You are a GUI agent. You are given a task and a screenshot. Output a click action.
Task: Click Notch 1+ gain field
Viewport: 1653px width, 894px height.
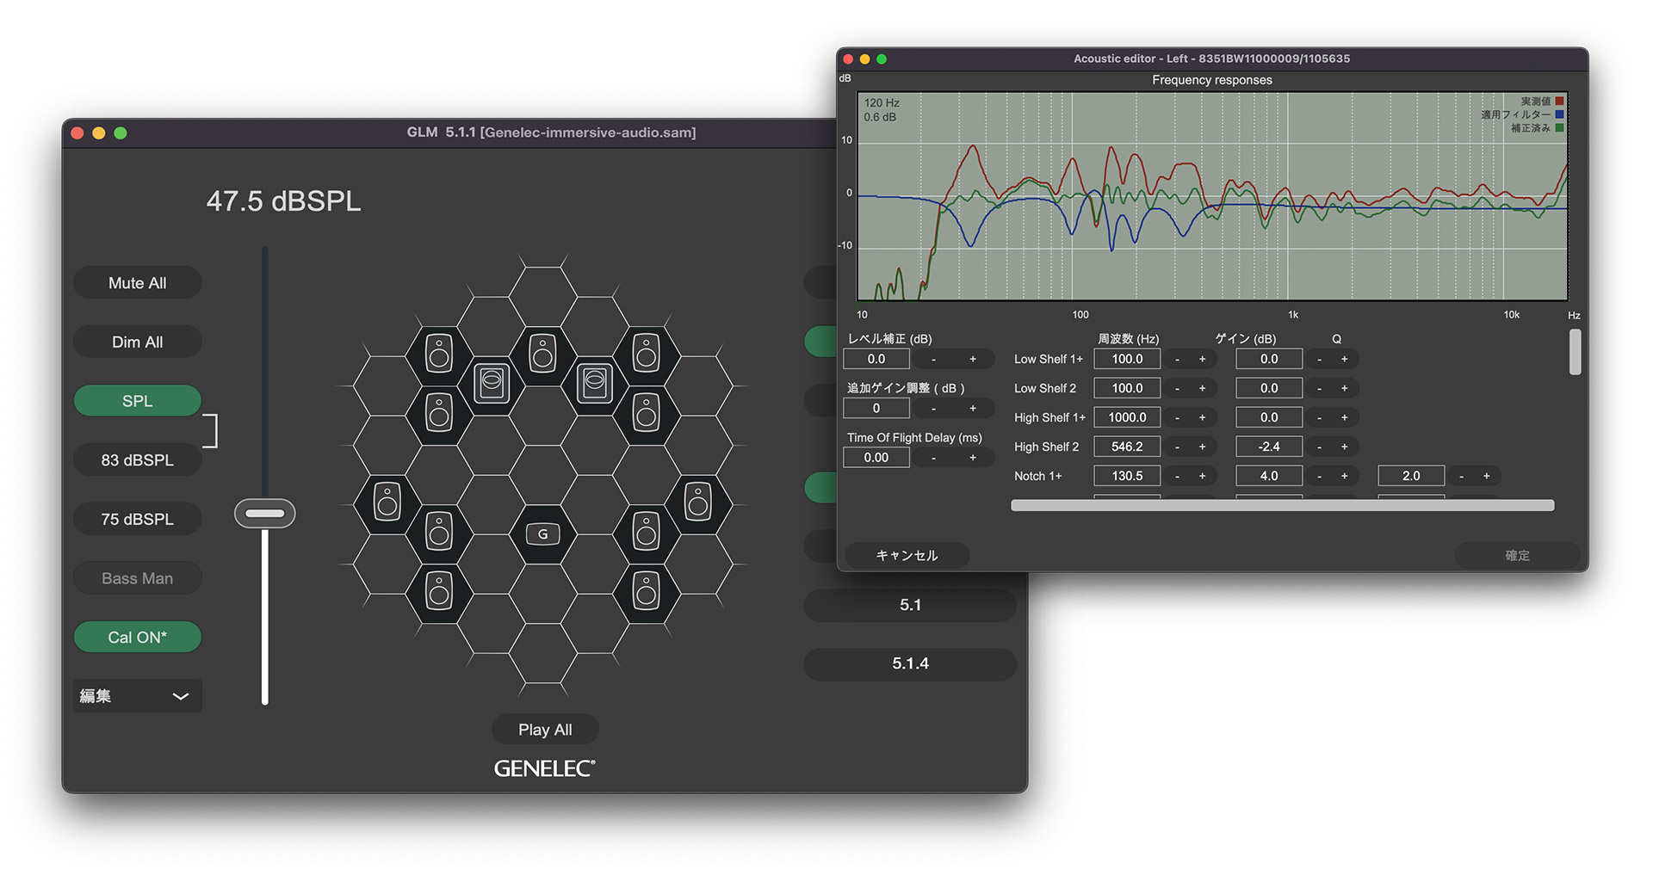[1269, 476]
